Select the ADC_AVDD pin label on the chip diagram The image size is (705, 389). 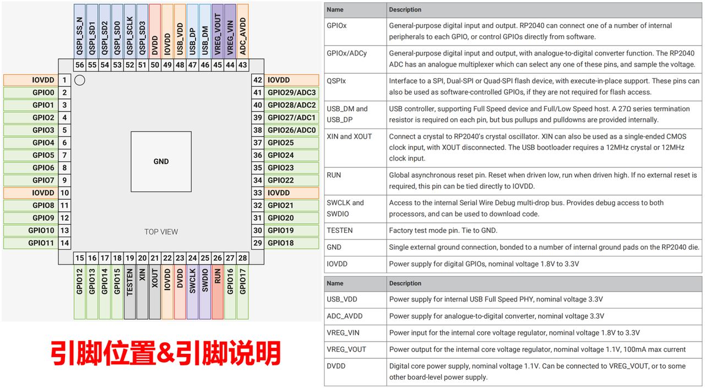click(x=243, y=31)
